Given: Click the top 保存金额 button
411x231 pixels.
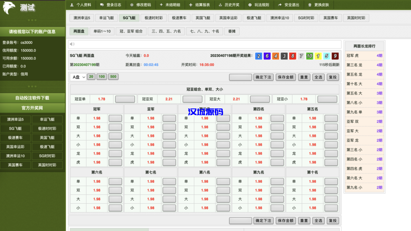Looking at the screenshot, I should [x=286, y=77].
